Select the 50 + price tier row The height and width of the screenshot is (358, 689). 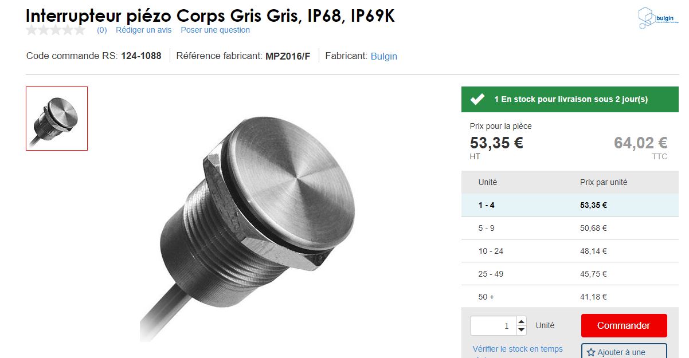pyautogui.click(x=570, y=297)
